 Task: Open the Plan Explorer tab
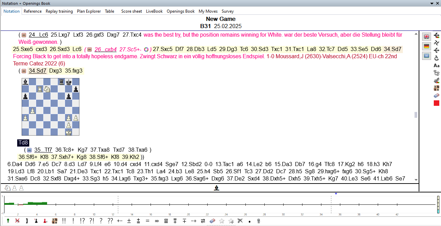pyautogui.click(x=89, y=11)
